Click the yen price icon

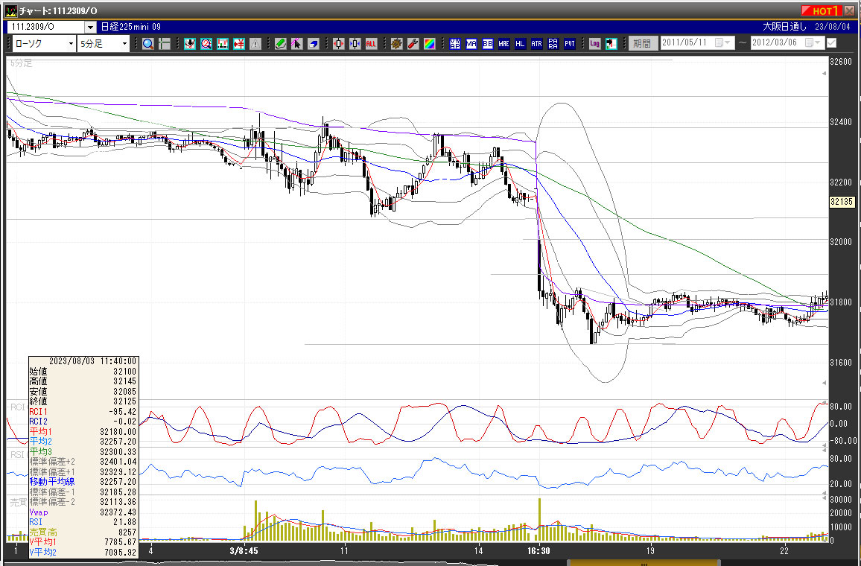point(239,44)
